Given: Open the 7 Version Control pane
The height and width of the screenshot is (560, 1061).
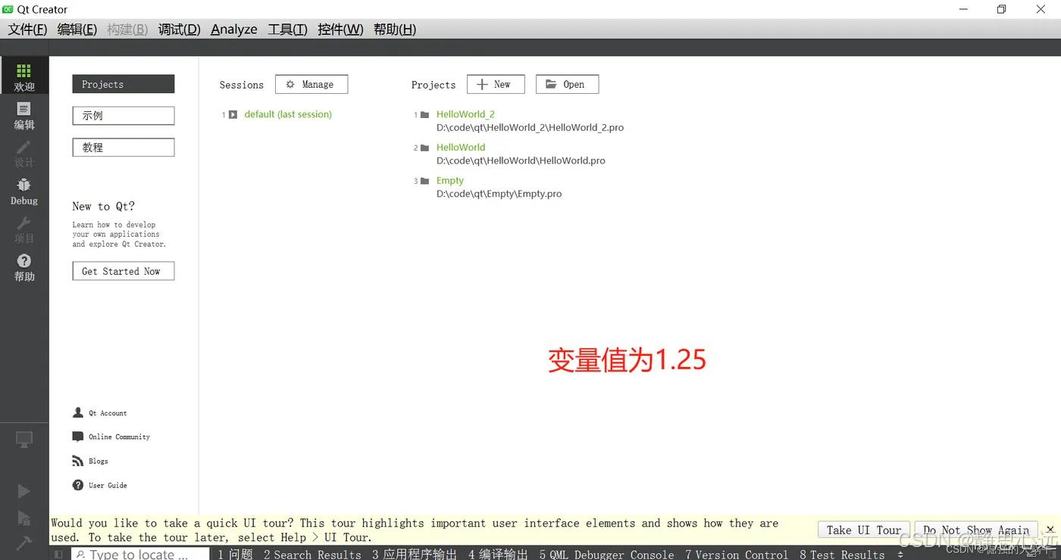Looking at the screenshot, I should tap(737, 555).
